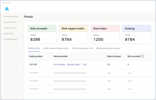This screenshot has height=100, width=156.
Task: Click the Kode produk column header
Action: coord(36,56)
